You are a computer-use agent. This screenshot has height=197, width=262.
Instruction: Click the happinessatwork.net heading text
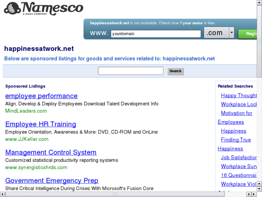[x=39, y=49]
